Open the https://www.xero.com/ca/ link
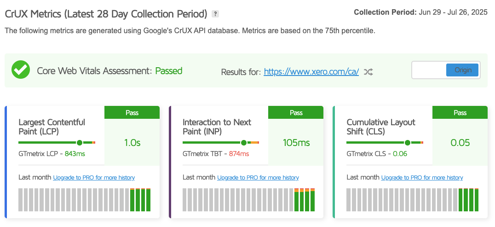The height and width of the screenshot is (227, 495). [311, 72]
